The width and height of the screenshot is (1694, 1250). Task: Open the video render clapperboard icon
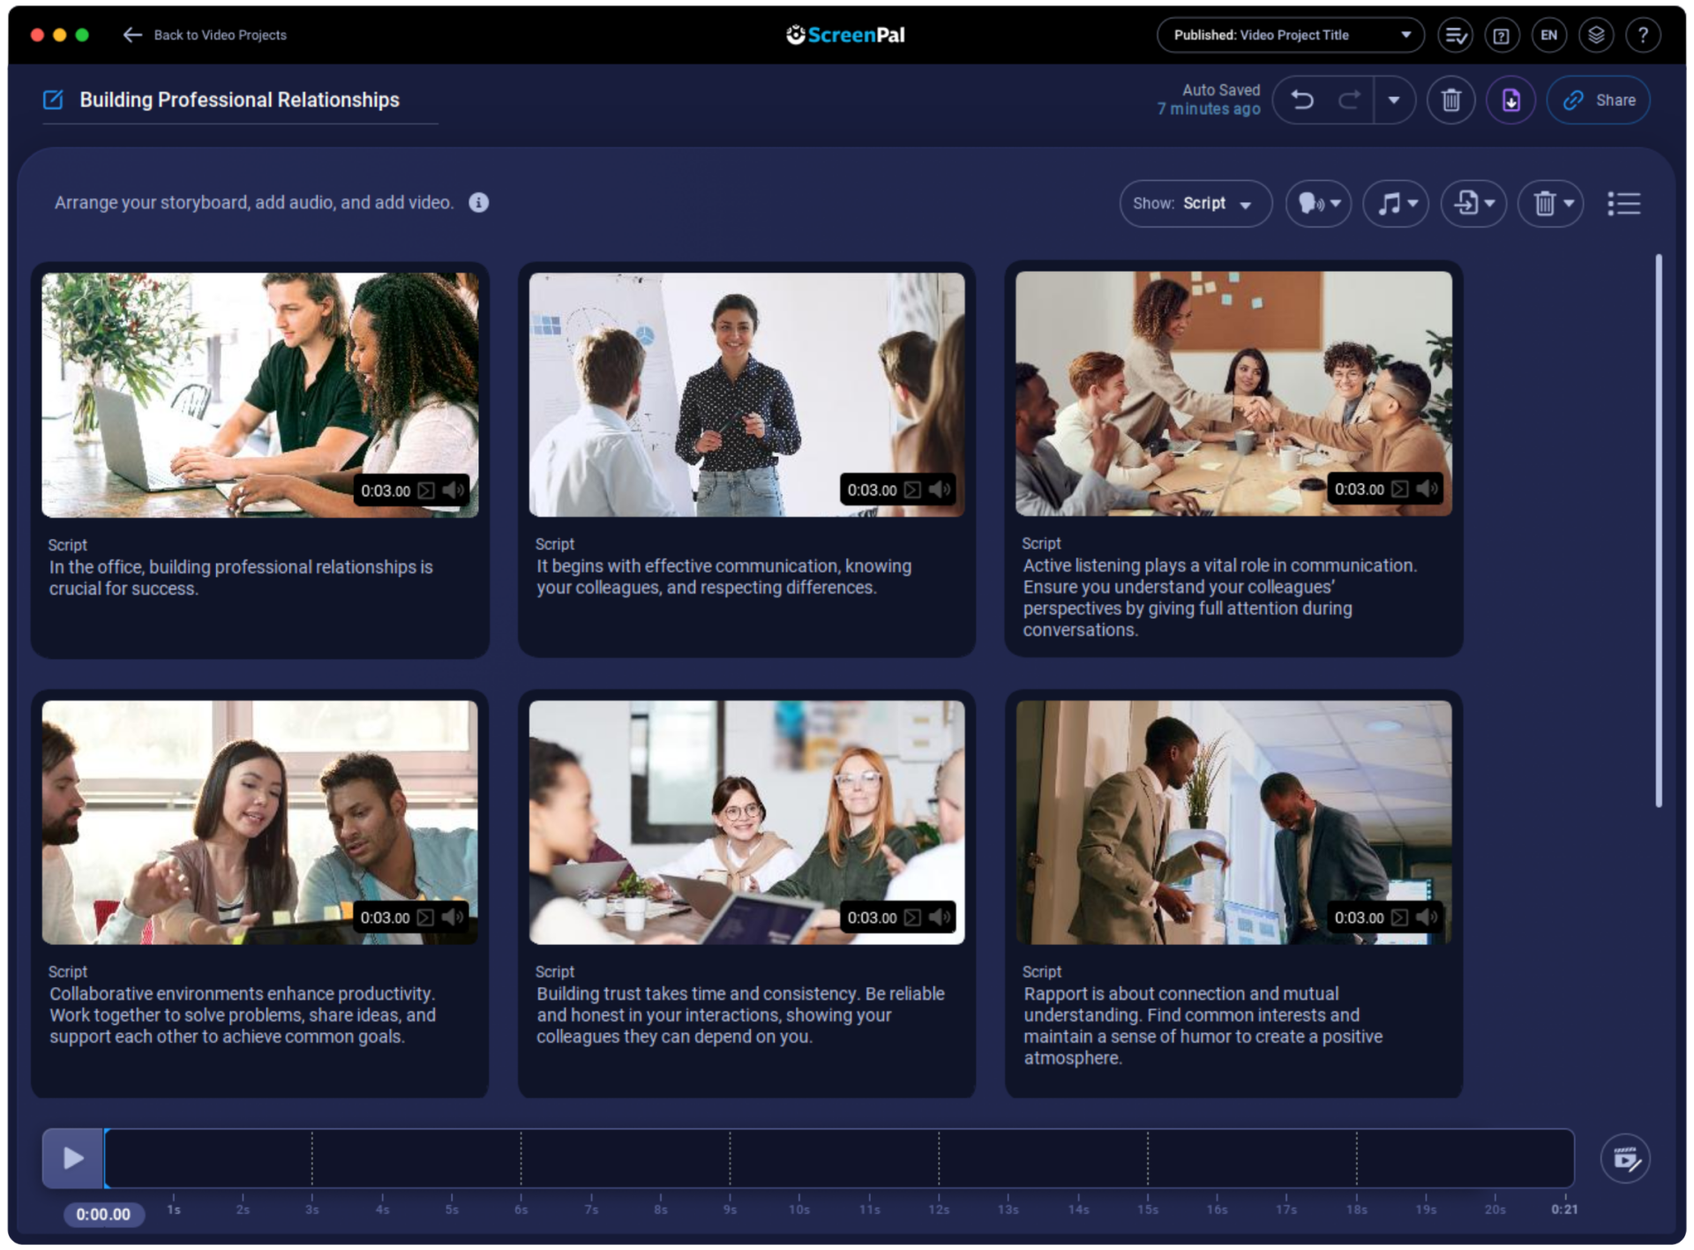(x=1626, y=1158)
